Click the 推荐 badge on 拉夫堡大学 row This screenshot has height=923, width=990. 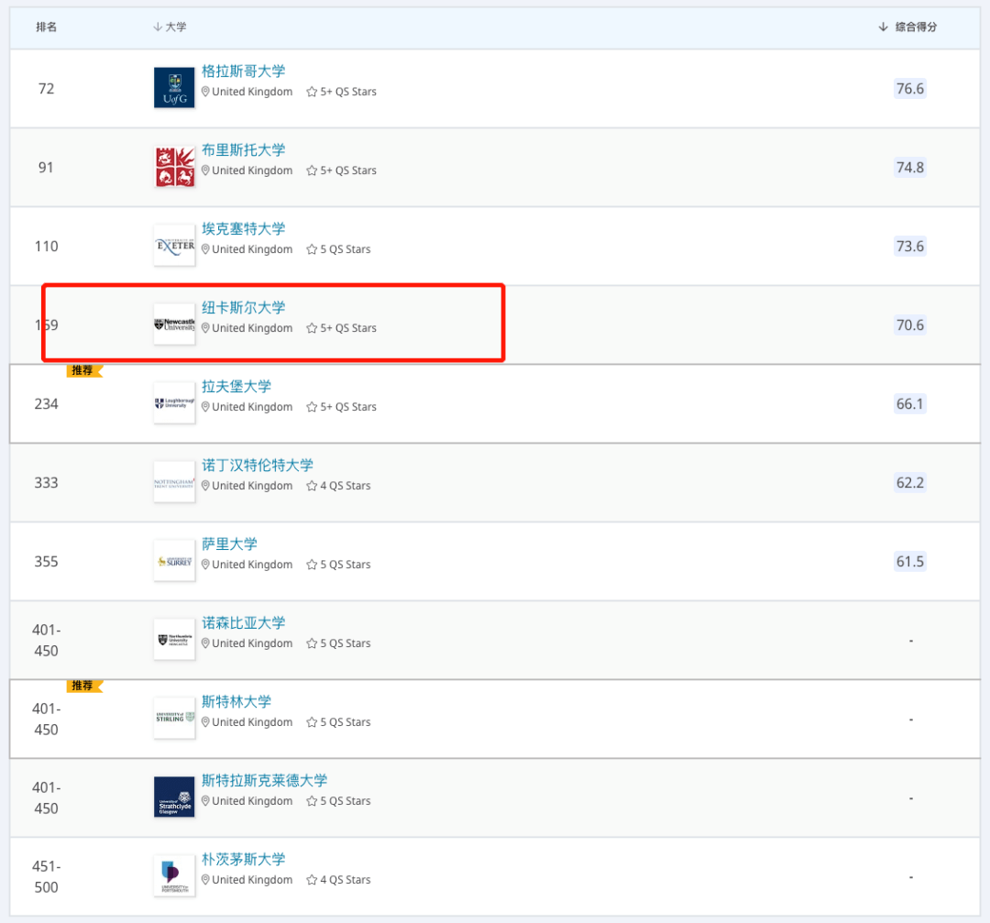[x=84, y=370]
